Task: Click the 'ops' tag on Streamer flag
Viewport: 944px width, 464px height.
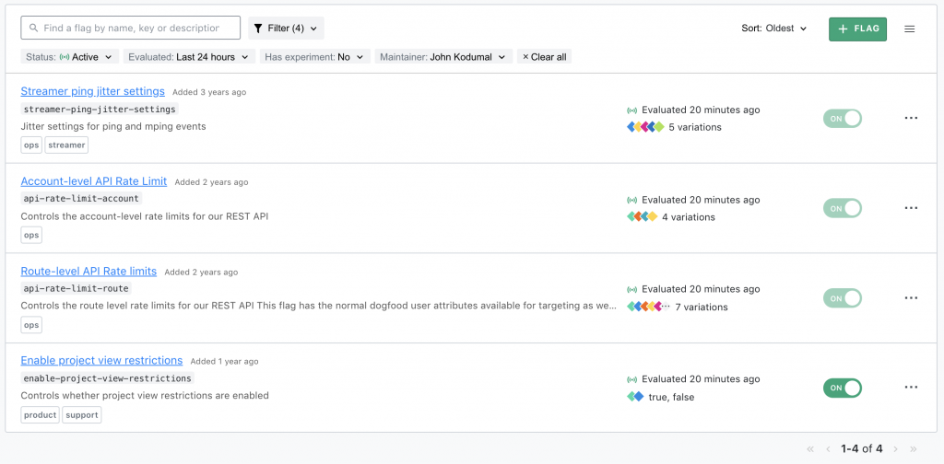Action: [x=31, y=145]
